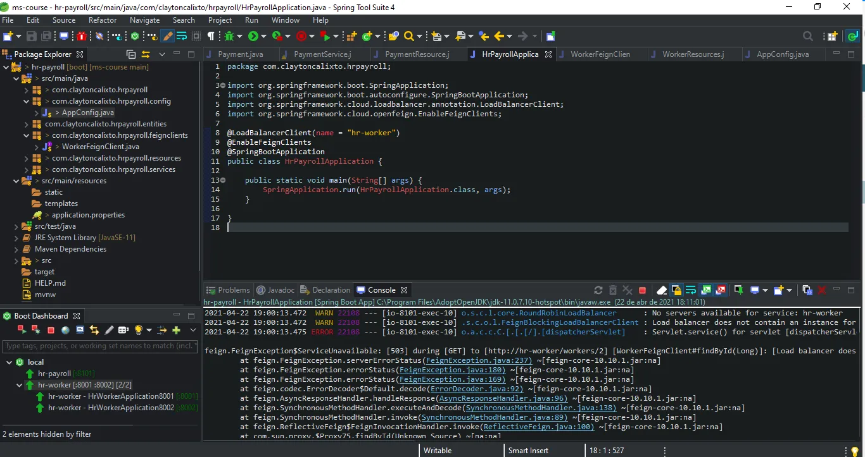Screen dimensions: 865x457
Task: Open the Run configurations dropdown arrow
Action: pos(263,36)
